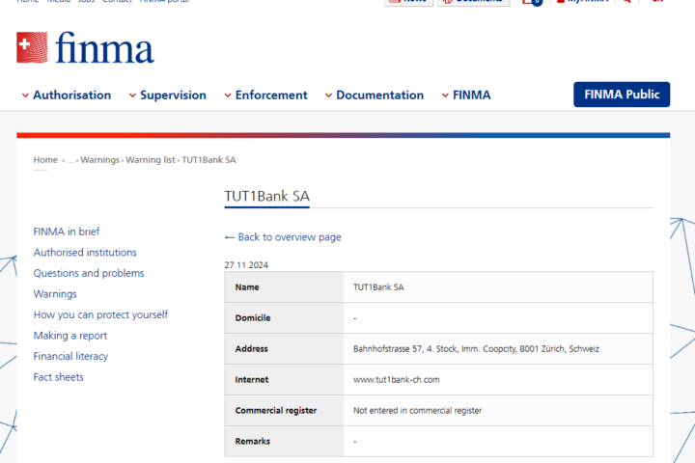Open Making a report sidebar link
The image size is (695, 463).
coord(70,336)
